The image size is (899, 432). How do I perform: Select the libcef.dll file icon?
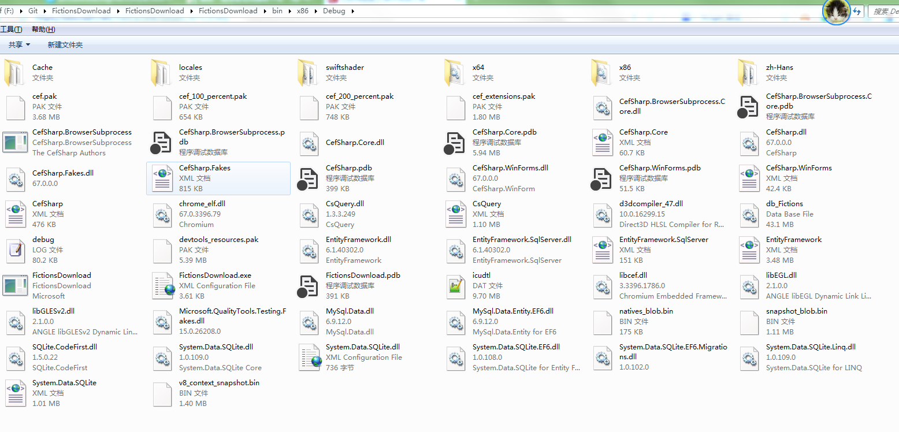603,286
